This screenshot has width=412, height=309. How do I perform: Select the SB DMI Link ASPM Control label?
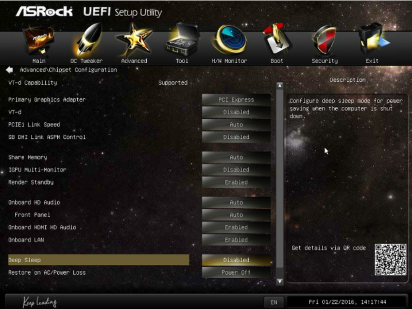[47, 137]
